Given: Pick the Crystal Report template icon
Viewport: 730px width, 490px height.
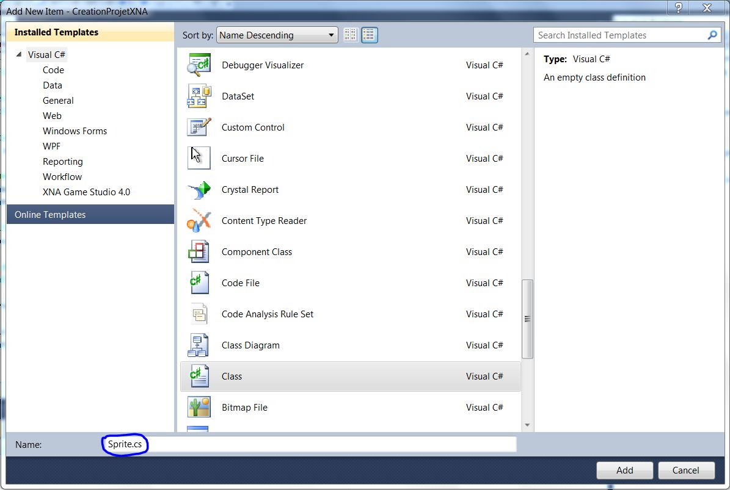Looking at the screenshot, I should (199, 189).
